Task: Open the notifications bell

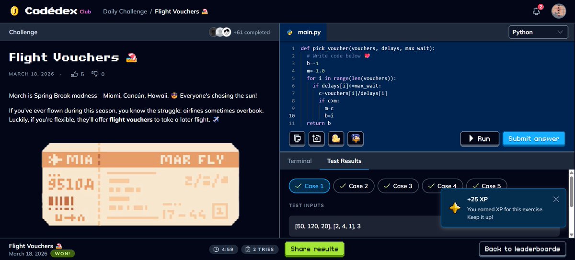Action: click(537, 11)
